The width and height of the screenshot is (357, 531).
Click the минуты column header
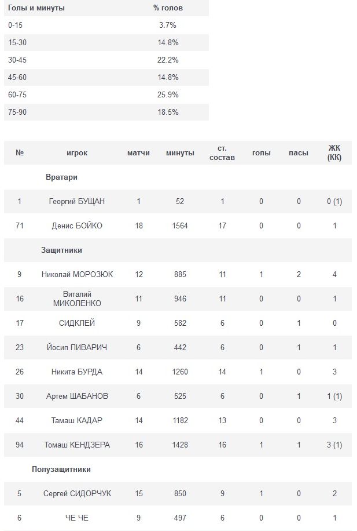pos(180,153)
